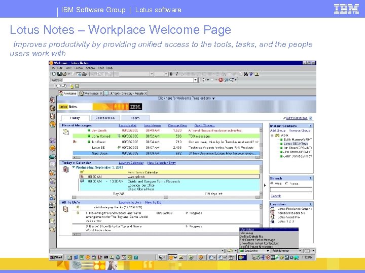The width and height of the screenshot is (365, 273).
Task: Click the binoculars Find icon
Action: click(246, 74)
